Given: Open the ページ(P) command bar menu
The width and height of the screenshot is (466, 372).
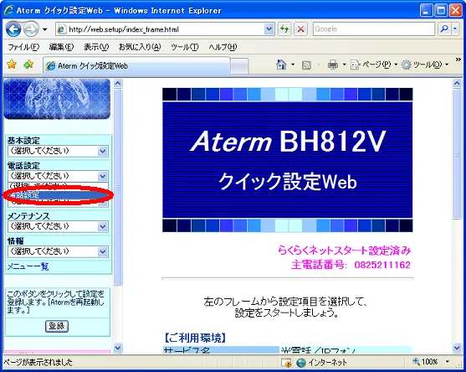Looking at the screenshot, I should pyautogui.click(x=374, y=65).
